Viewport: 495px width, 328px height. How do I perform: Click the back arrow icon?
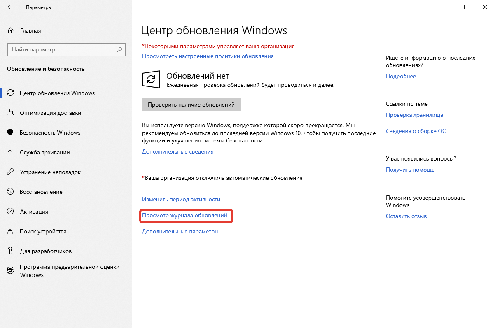coord(10,7)
